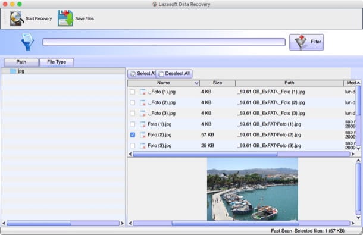Viewport: 363px width, 235px height.
Task: Check the _Foto (3).jpg checkbox
Action: tap(133, 113)
